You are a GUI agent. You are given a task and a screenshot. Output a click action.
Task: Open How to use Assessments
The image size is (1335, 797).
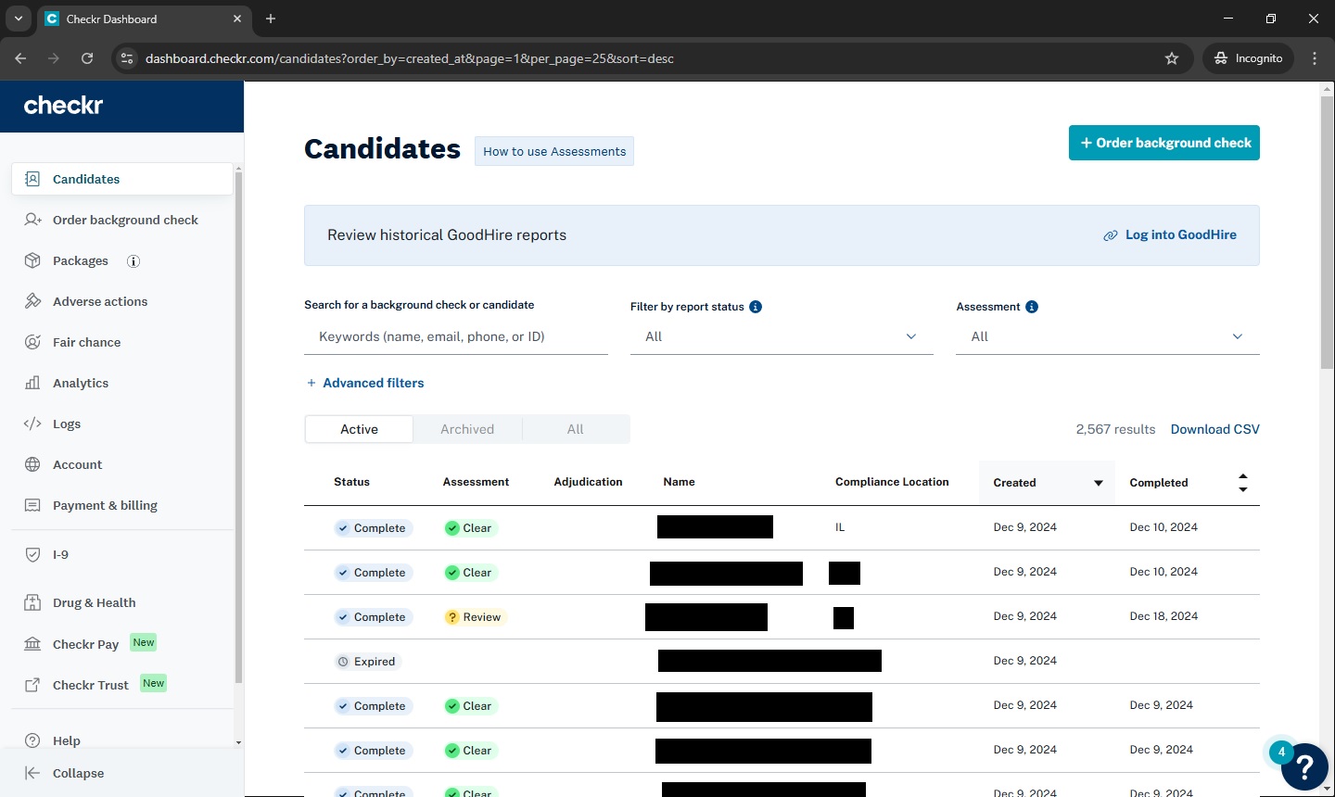pyautogui.click(x=554, y=151)
